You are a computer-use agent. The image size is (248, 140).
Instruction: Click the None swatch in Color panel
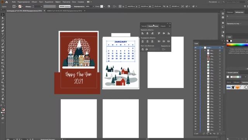[227, 41]
